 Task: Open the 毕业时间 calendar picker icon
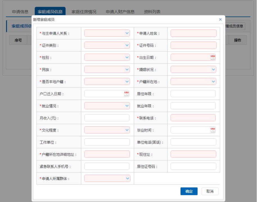point(213,130)
